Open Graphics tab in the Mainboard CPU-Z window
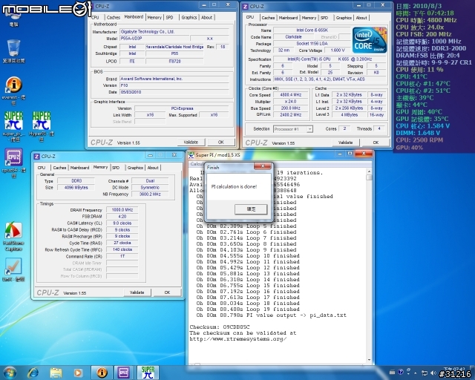The height and width of the screenshot is (380, 475). 189,18
